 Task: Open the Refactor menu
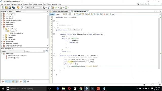coord(25,4)
